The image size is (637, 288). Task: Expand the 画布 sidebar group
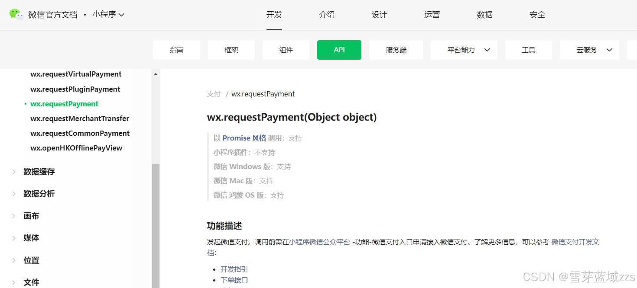point(31,216)
